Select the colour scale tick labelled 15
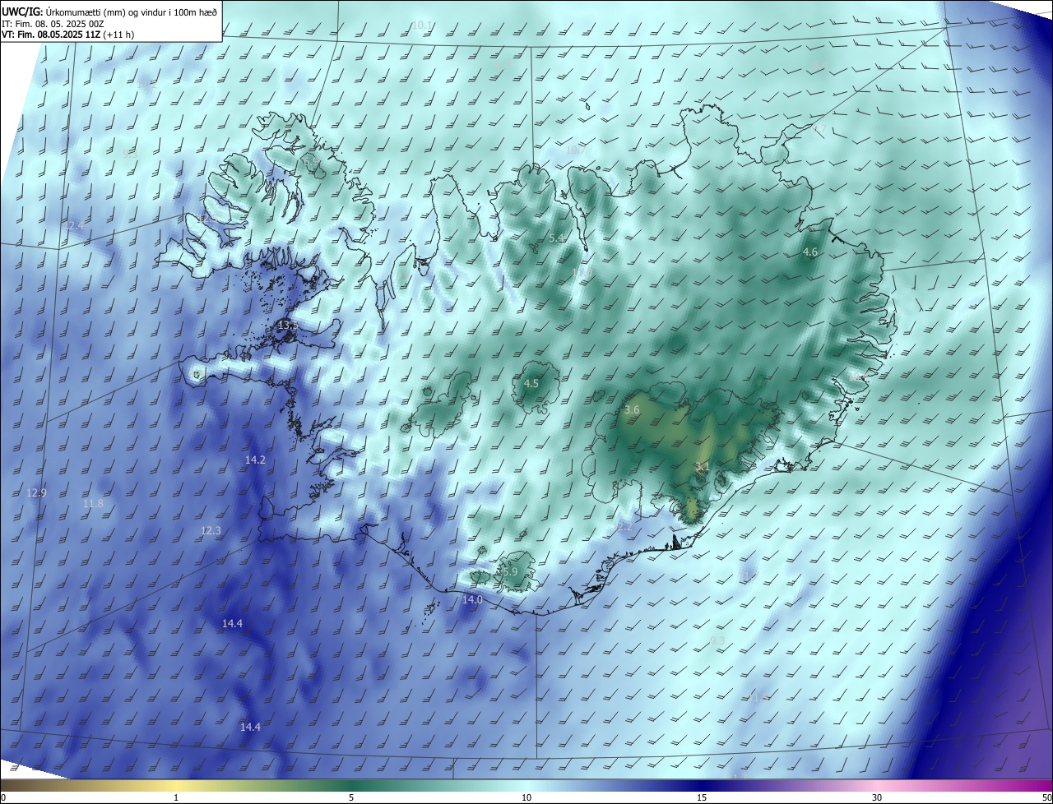The image size is (1053, 804). tap(702, 797)
